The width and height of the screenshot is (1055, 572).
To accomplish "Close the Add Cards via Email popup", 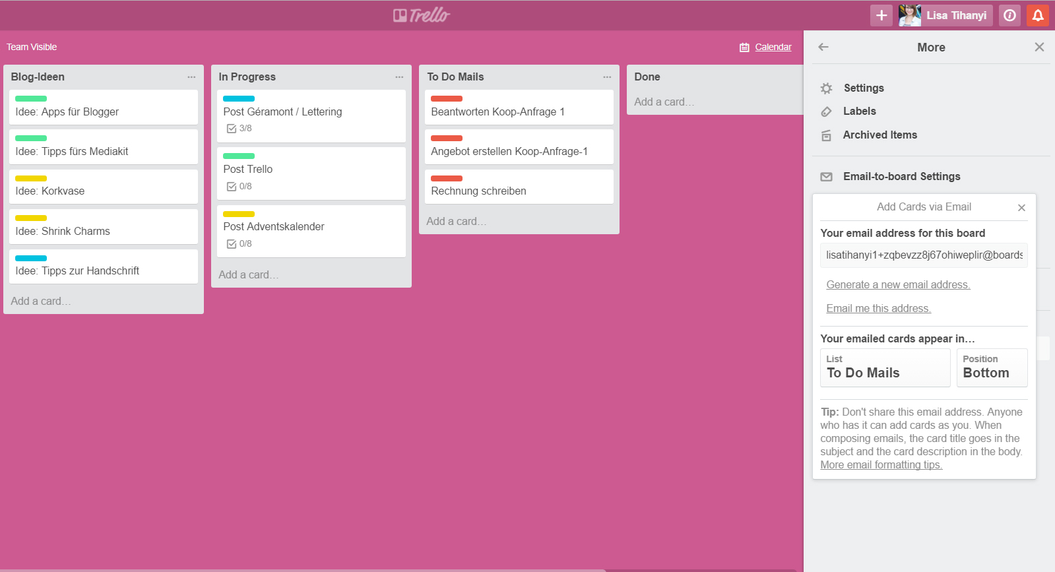I will (x=1021, y=208).
